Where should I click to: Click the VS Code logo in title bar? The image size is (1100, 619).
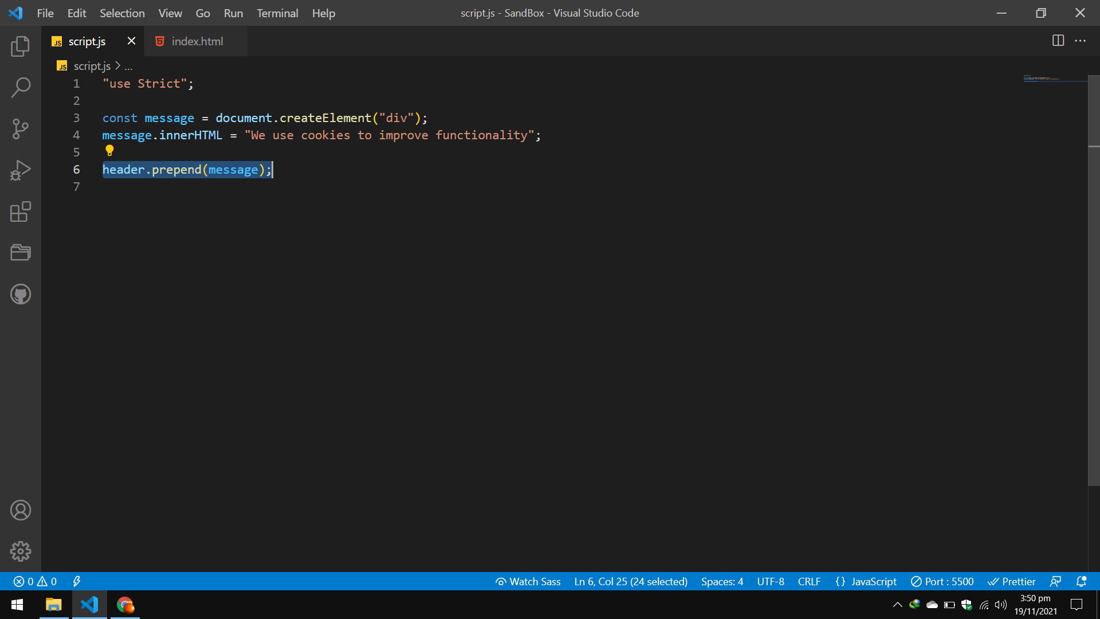(x=15, y=13)
